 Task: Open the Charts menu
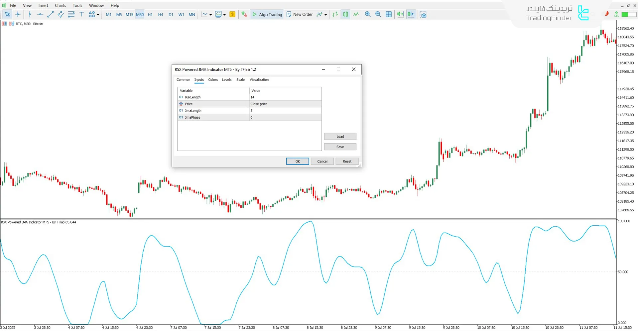coord(60,5)
